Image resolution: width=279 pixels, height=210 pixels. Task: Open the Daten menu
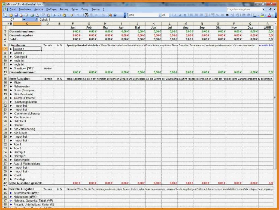[x=85, y=9]
